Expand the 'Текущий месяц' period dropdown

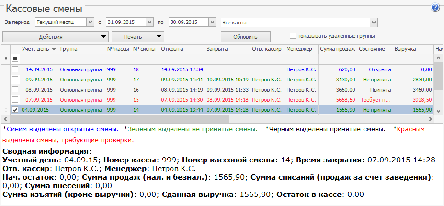tap(90, 22)
